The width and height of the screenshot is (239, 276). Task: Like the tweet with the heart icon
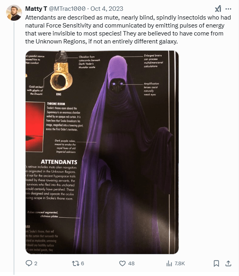(122, 263)
